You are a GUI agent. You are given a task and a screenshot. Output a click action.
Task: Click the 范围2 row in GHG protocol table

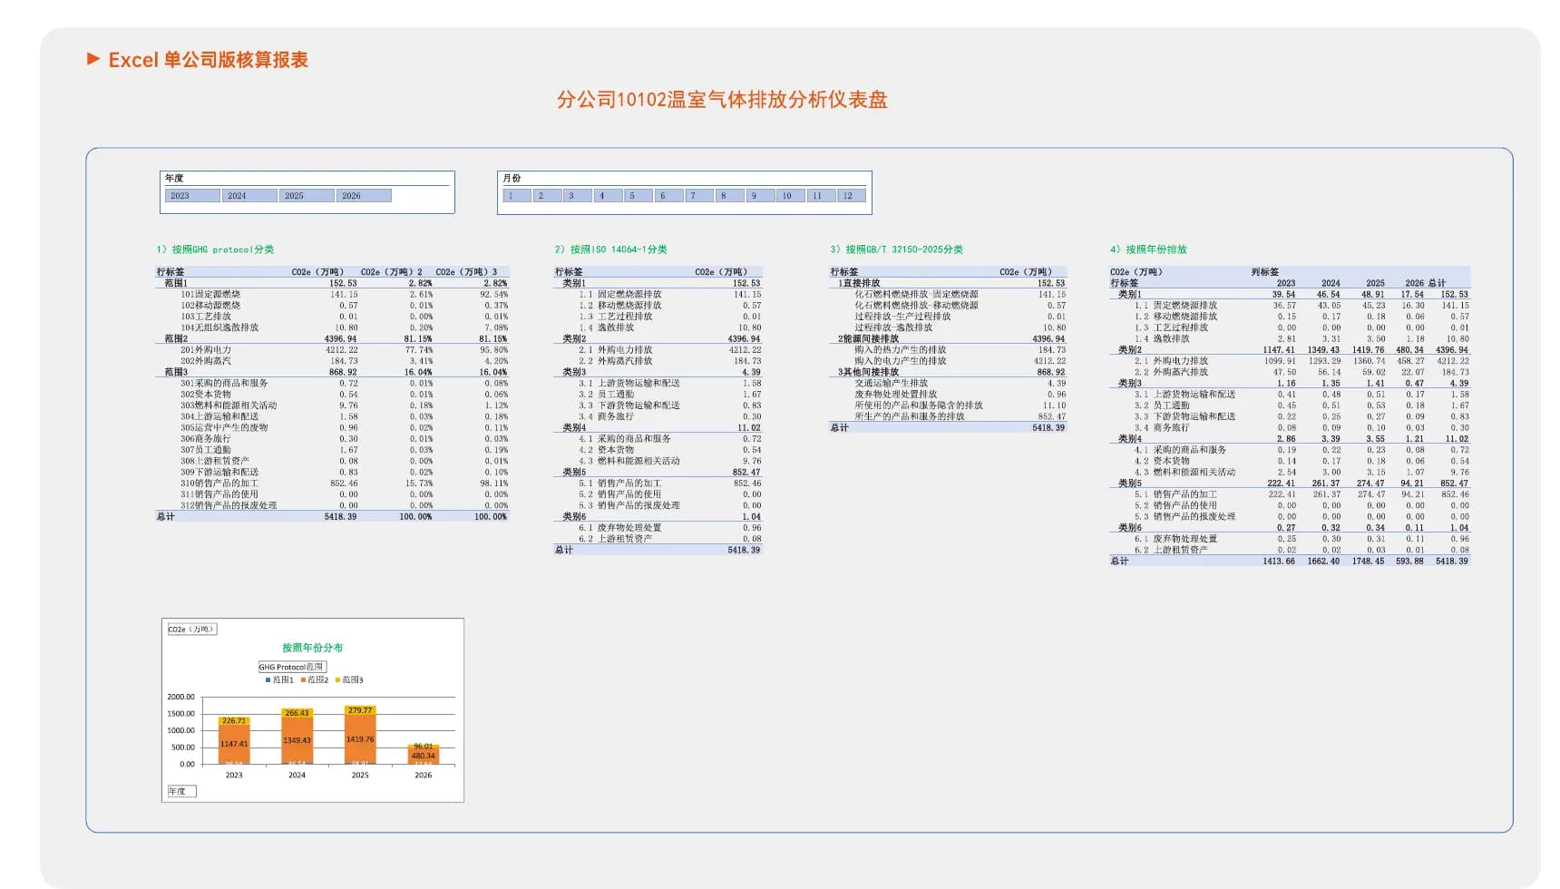pyautogui.click(x=332, y=339)
